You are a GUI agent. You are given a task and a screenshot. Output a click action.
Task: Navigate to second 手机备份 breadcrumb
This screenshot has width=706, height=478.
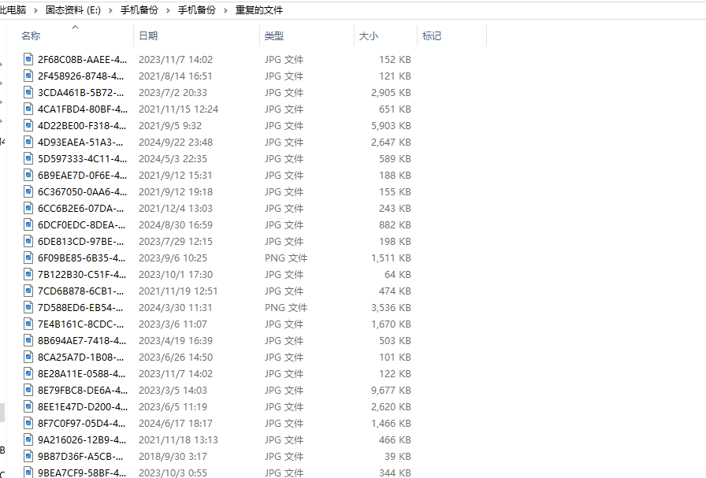click(x=197, y=10)
